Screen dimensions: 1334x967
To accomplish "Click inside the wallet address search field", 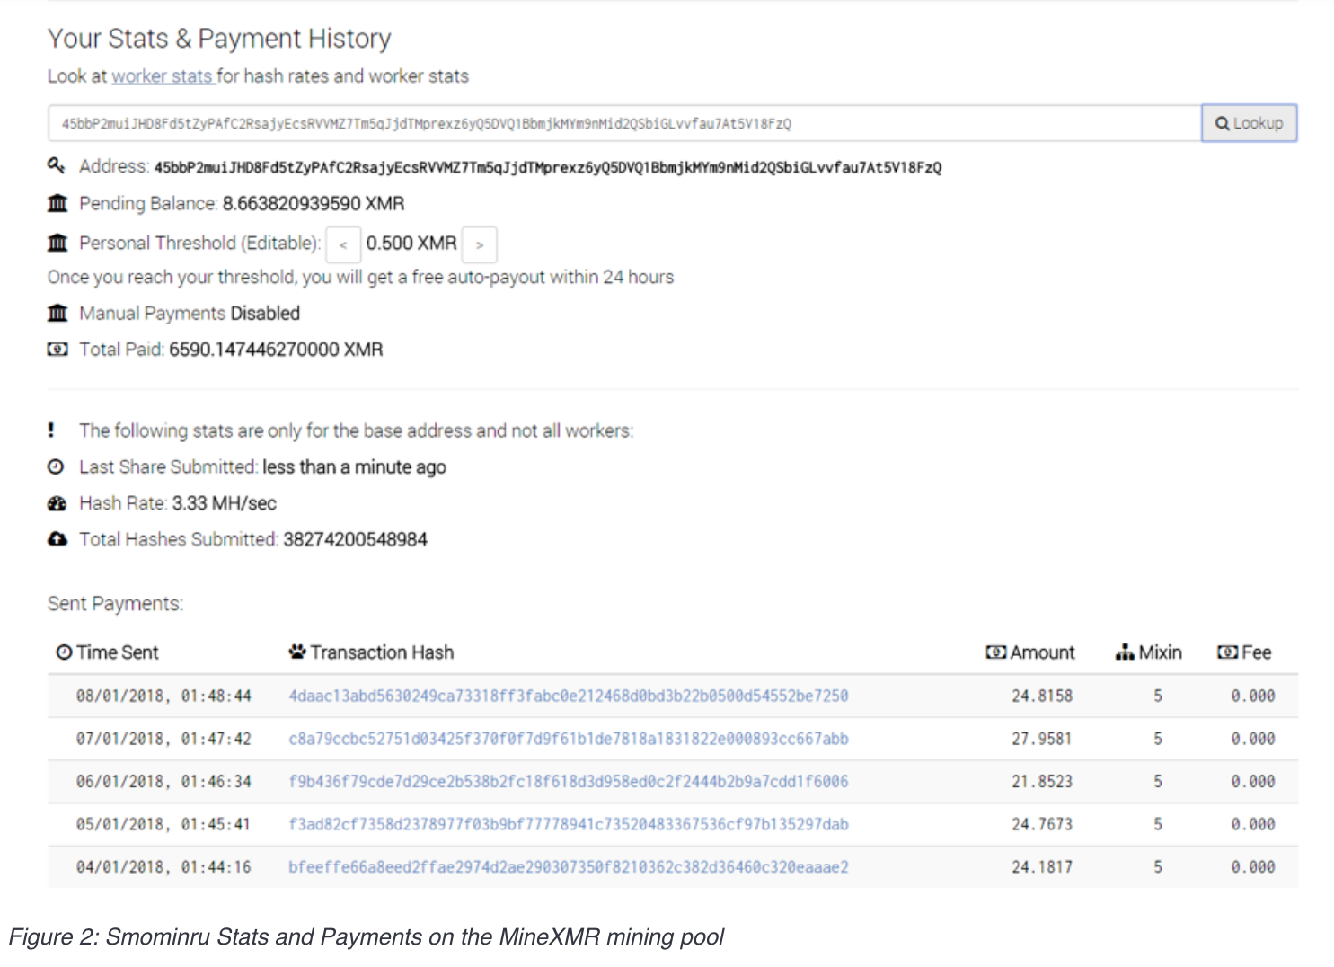I will click(620, 123).
